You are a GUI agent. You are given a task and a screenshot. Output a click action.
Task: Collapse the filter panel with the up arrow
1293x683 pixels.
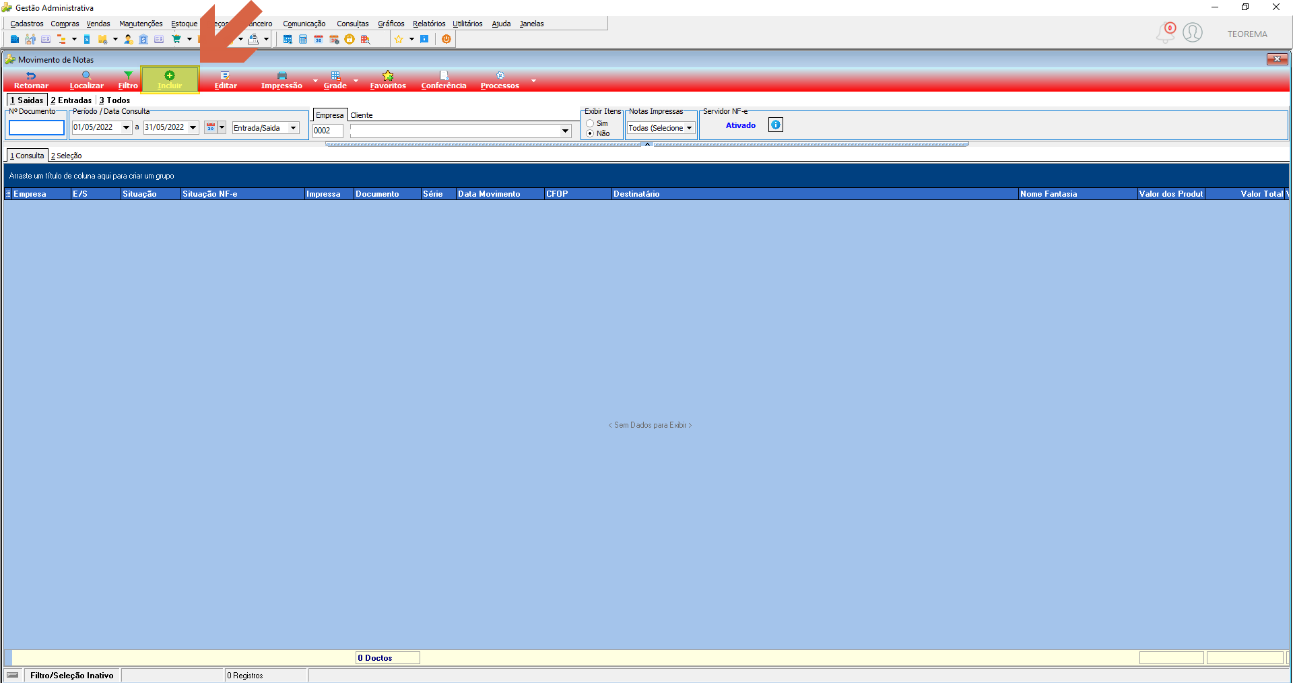coord(647,144)
